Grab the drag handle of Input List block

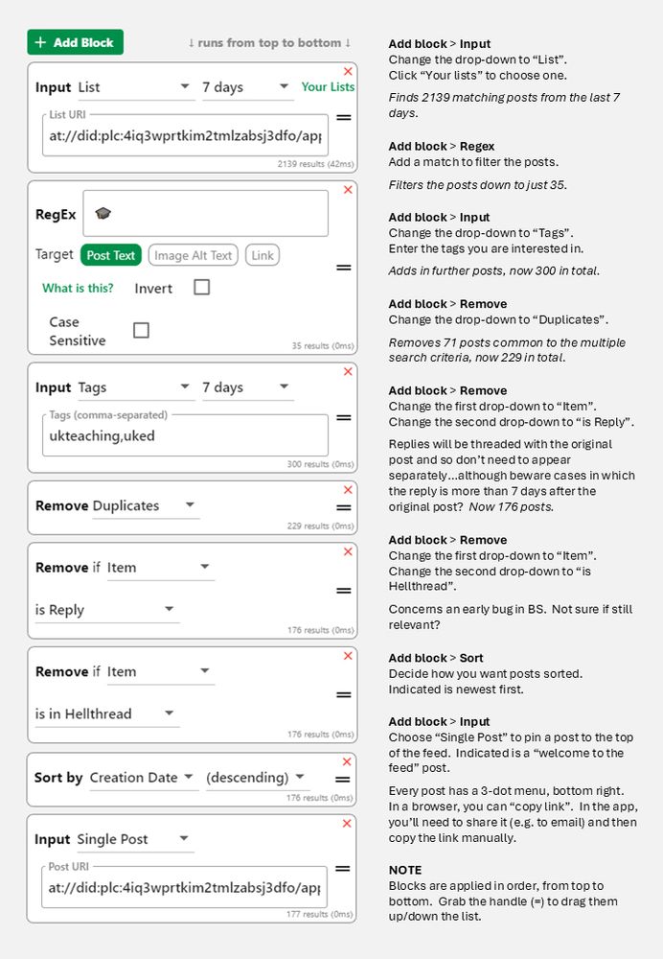(344, 117)
